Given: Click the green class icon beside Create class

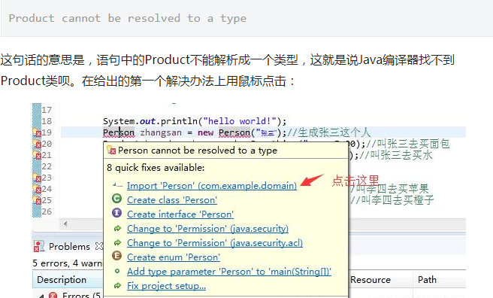Looking at the screenshot, I should pyautogui.click(x=117, y=199).
